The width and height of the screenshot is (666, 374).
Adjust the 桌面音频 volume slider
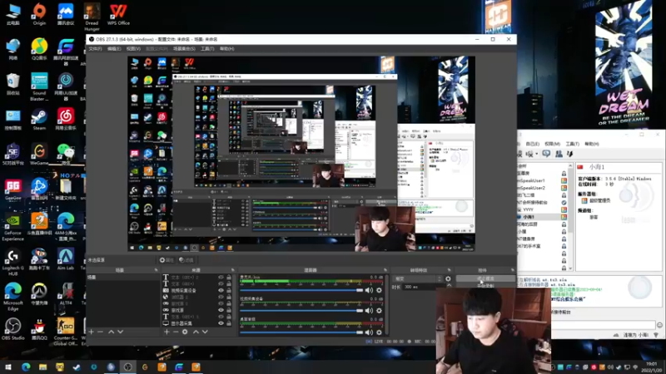[301, 332]
